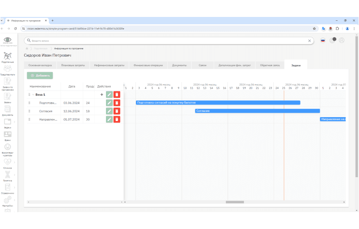Expand Клиники sidebar submenu chevron
359x229 pixels.
tap(15, 162)
